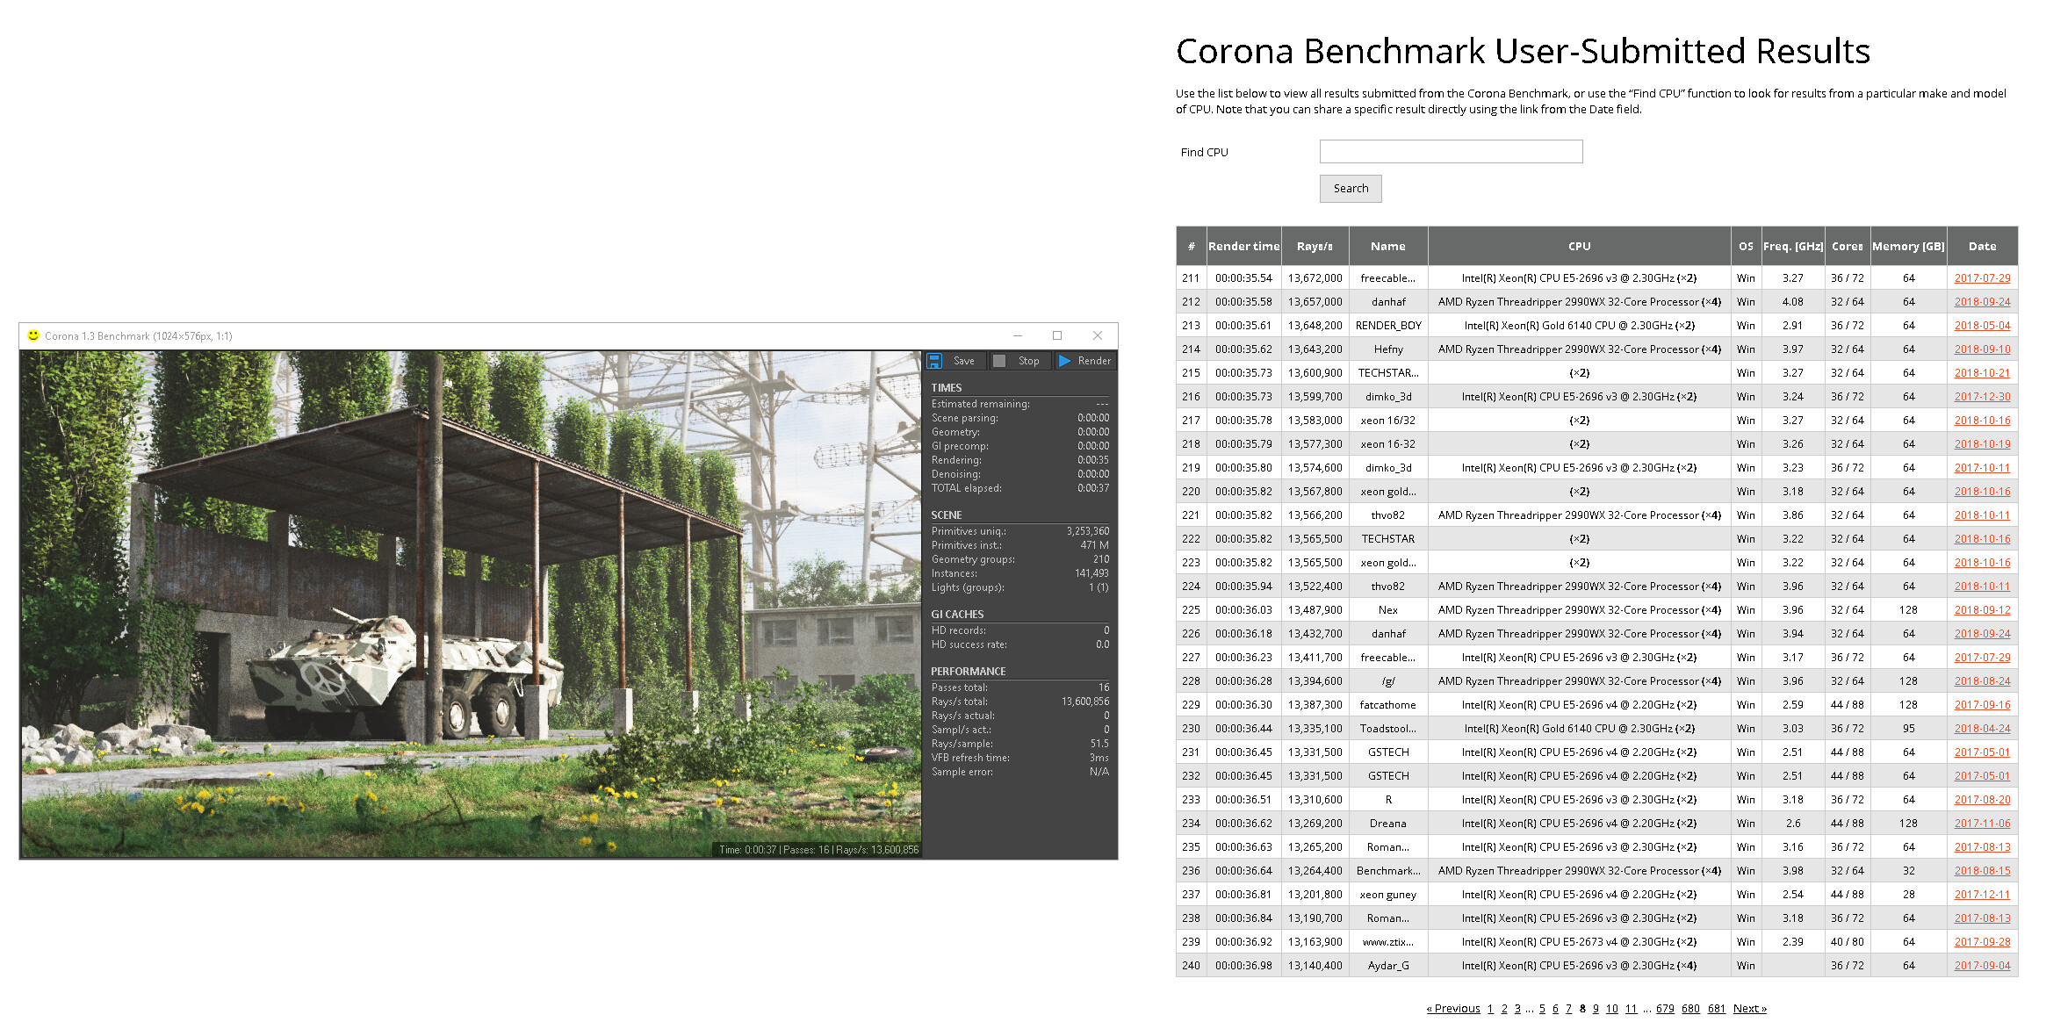The width and height of the screenshot is (2046, 1022).
Task: Open the Next » page link
Action: pos(1749,1008)
